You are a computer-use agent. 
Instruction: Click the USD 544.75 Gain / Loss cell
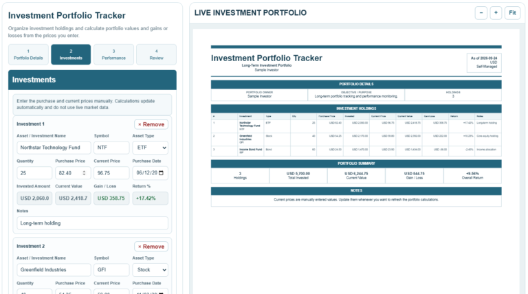click(x=414, y=176)
